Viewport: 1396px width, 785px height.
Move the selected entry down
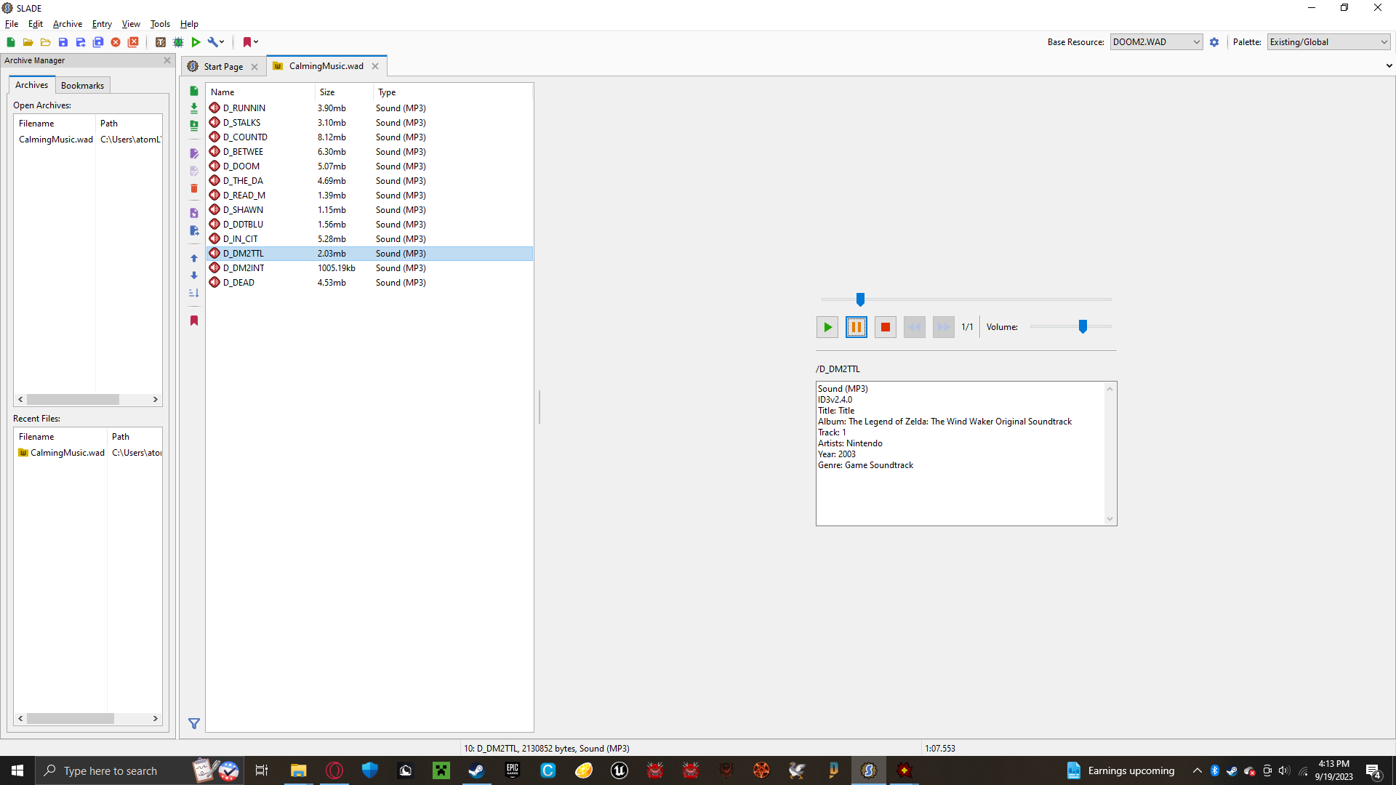(194, 275)
